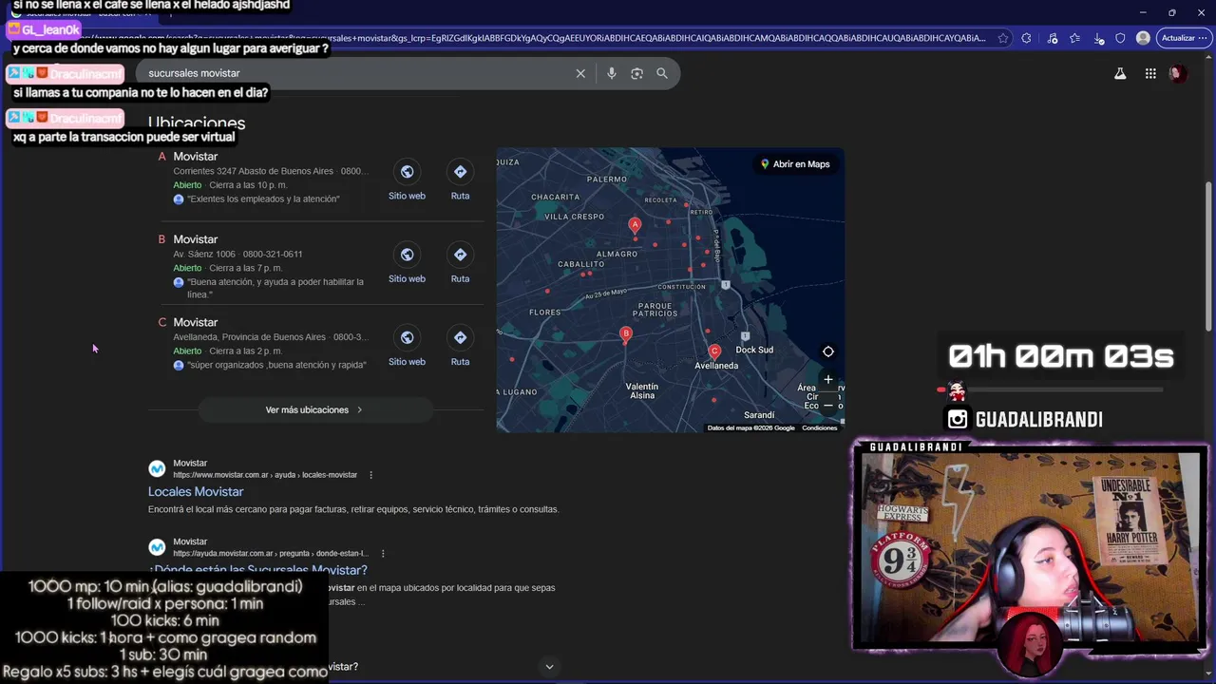
Task: Click map pin C at Avellaneda
Action: pos(714,352)
